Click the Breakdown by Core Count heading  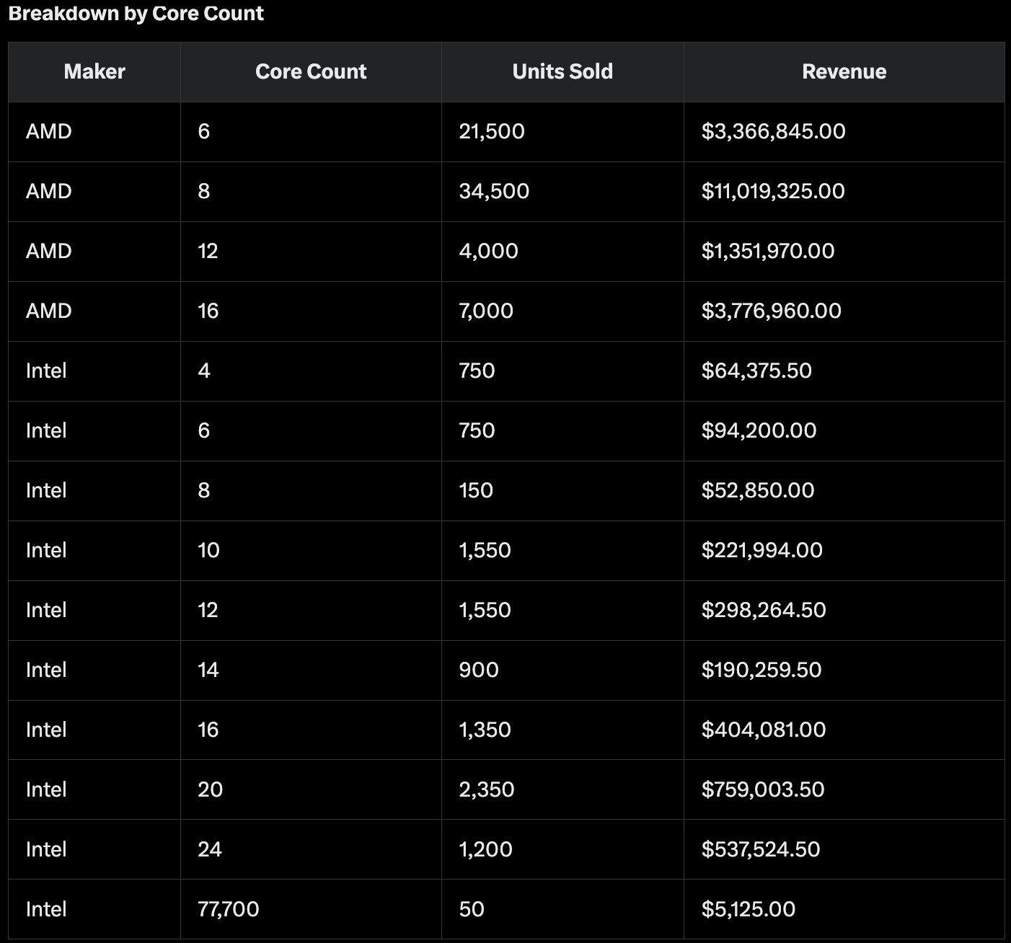pyautogui.click(x=136, y=14)
